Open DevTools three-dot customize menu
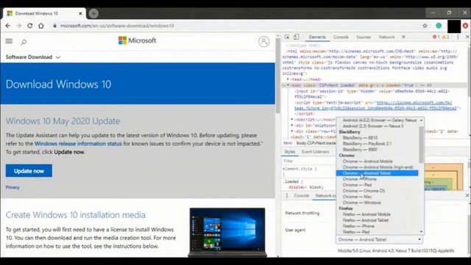 pos(458,37)
